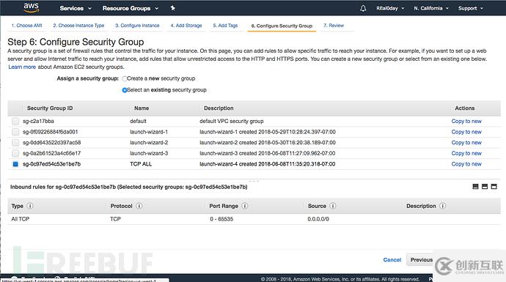506x282 pixels.
Task: Open the N. California region selector
Action: tap(431, 8)
